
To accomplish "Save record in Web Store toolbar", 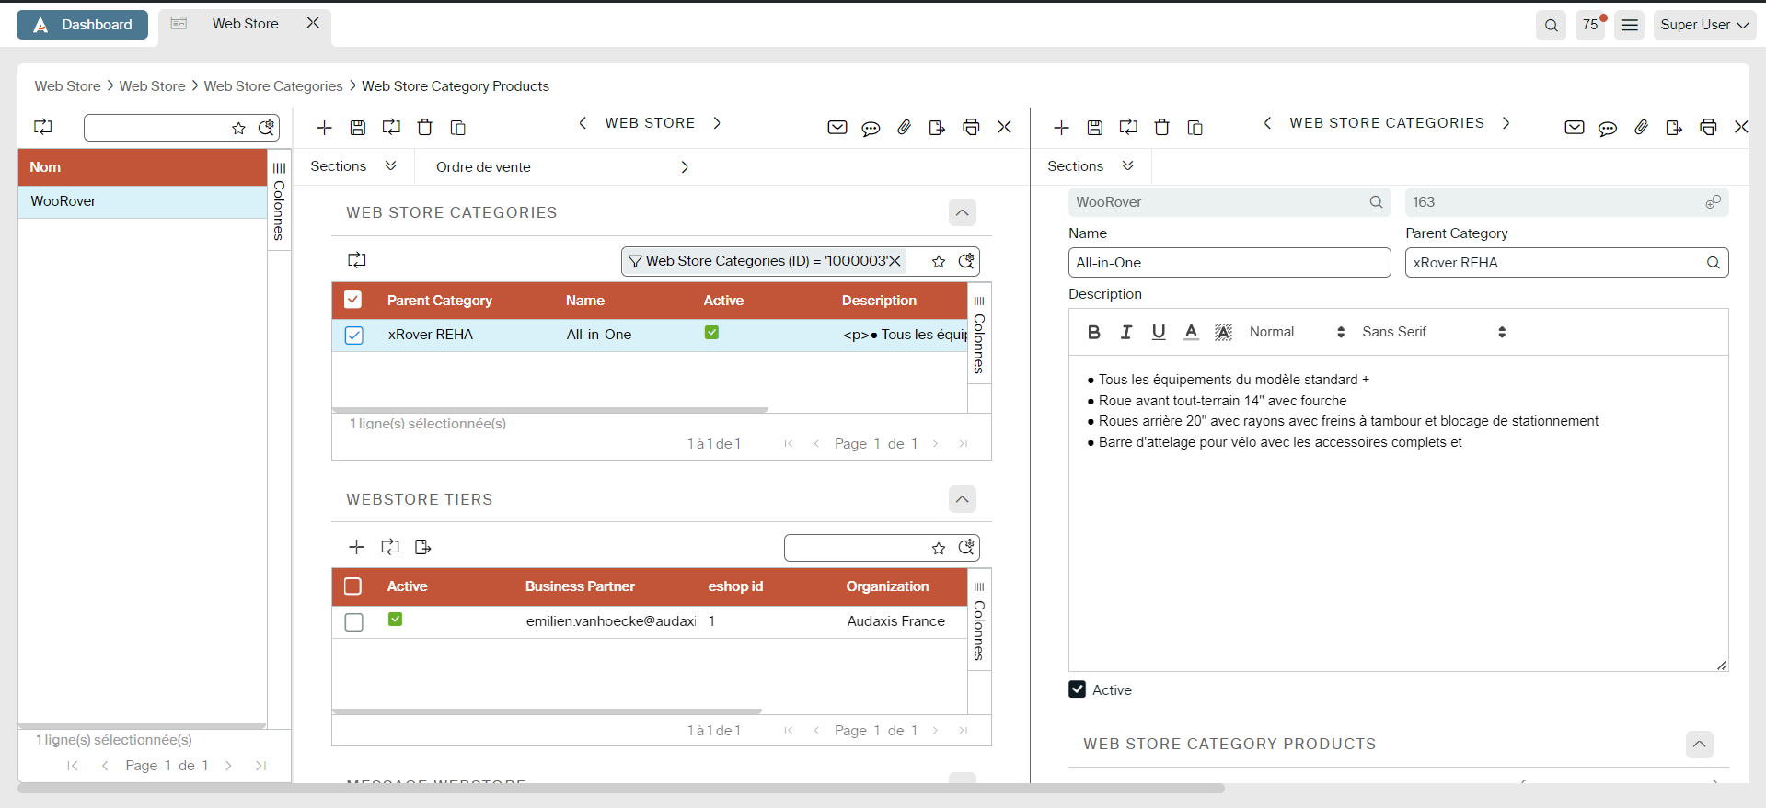I will tap(358, 128).
